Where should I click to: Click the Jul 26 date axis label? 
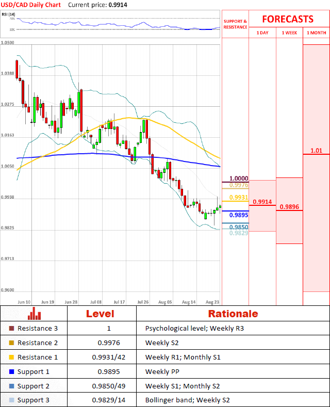click(143, 301)
